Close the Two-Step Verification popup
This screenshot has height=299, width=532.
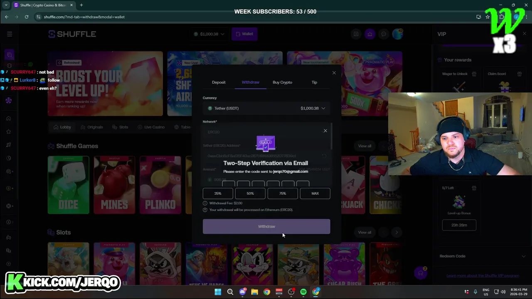tap(325, 131)
